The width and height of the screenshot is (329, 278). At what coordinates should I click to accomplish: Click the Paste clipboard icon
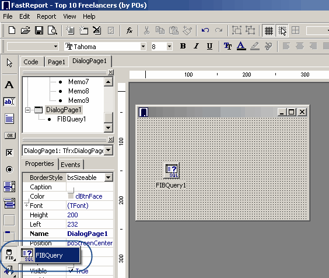[x=173, y=30]
